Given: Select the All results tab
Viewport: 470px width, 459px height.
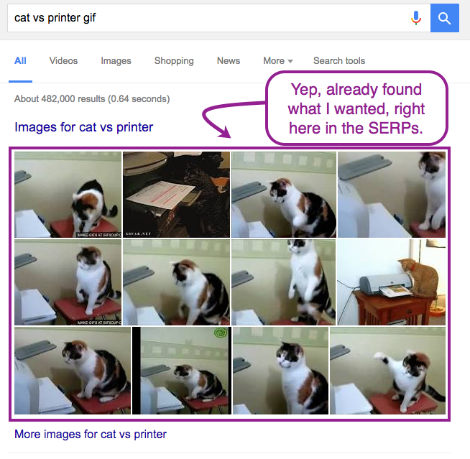Looking at the screenshot, I should (x=20, y=61).
